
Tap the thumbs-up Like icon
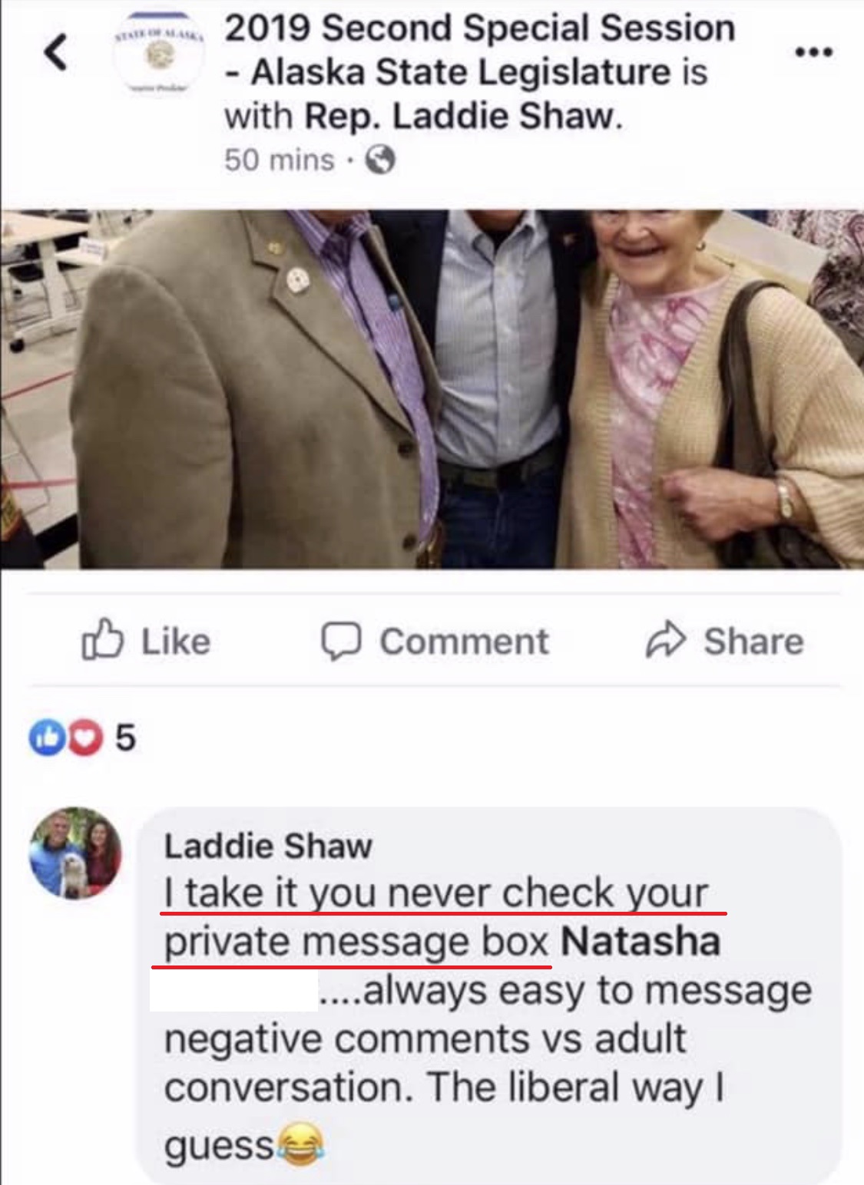[102, 641]
